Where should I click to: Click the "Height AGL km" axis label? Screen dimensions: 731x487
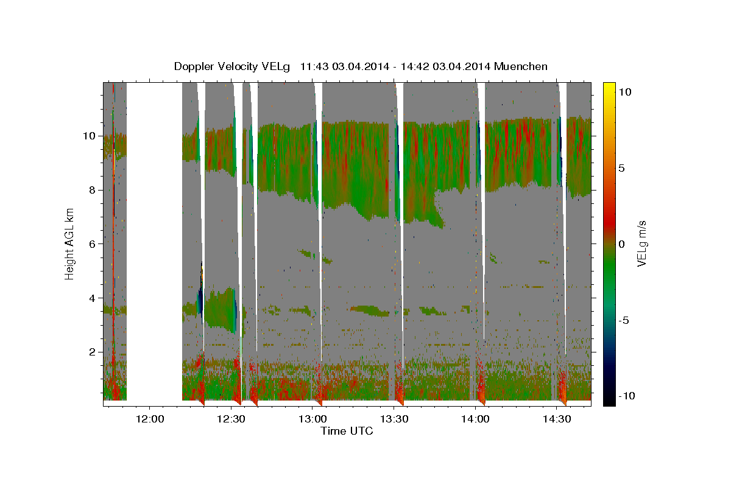click(69, 243)
